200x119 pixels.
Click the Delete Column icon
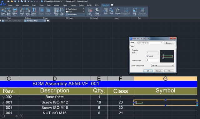[34, 11]
